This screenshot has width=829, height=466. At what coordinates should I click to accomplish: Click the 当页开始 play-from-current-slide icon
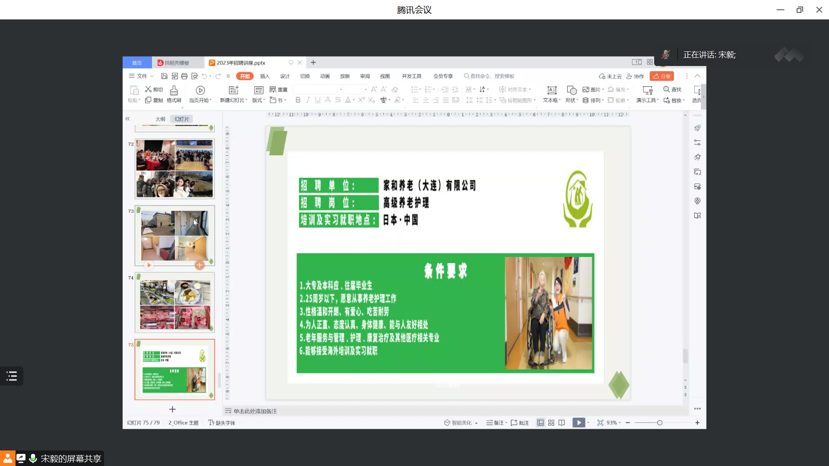(x=200, y=90)
